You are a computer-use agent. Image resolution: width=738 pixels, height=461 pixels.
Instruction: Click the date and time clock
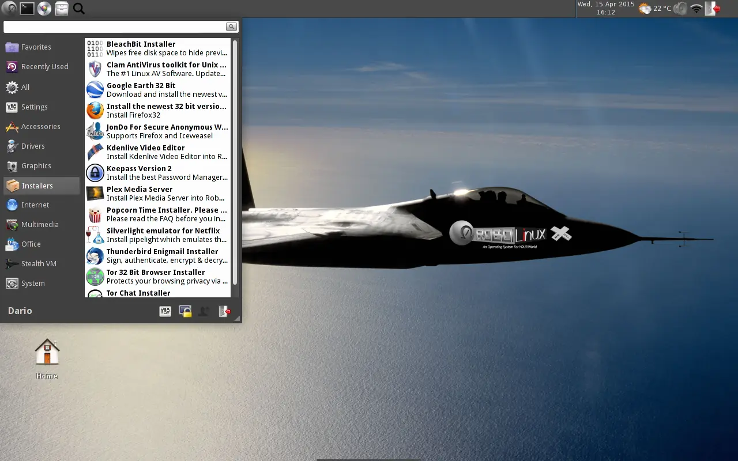point(606,8)
